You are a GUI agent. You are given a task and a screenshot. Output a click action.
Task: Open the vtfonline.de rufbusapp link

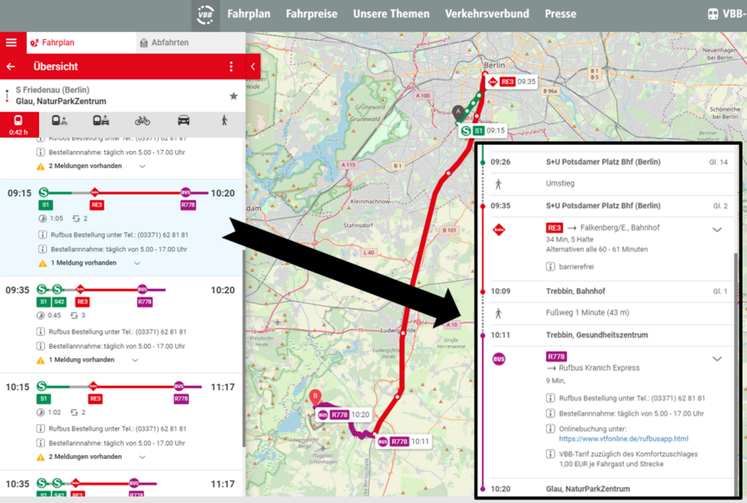[623, 439]
